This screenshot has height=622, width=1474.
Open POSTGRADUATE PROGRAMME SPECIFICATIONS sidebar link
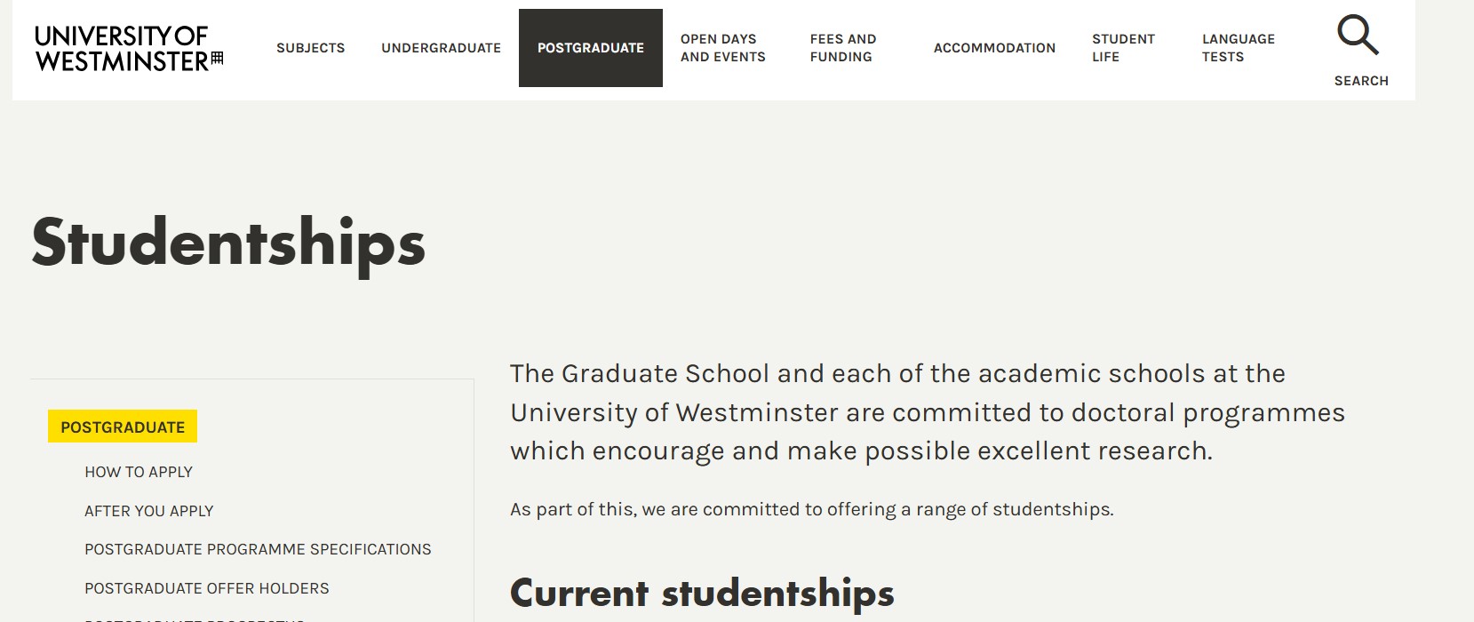[x=257, y=549]
